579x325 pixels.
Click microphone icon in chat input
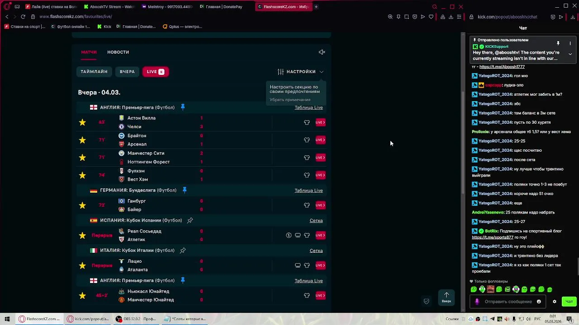pos(477,302)
